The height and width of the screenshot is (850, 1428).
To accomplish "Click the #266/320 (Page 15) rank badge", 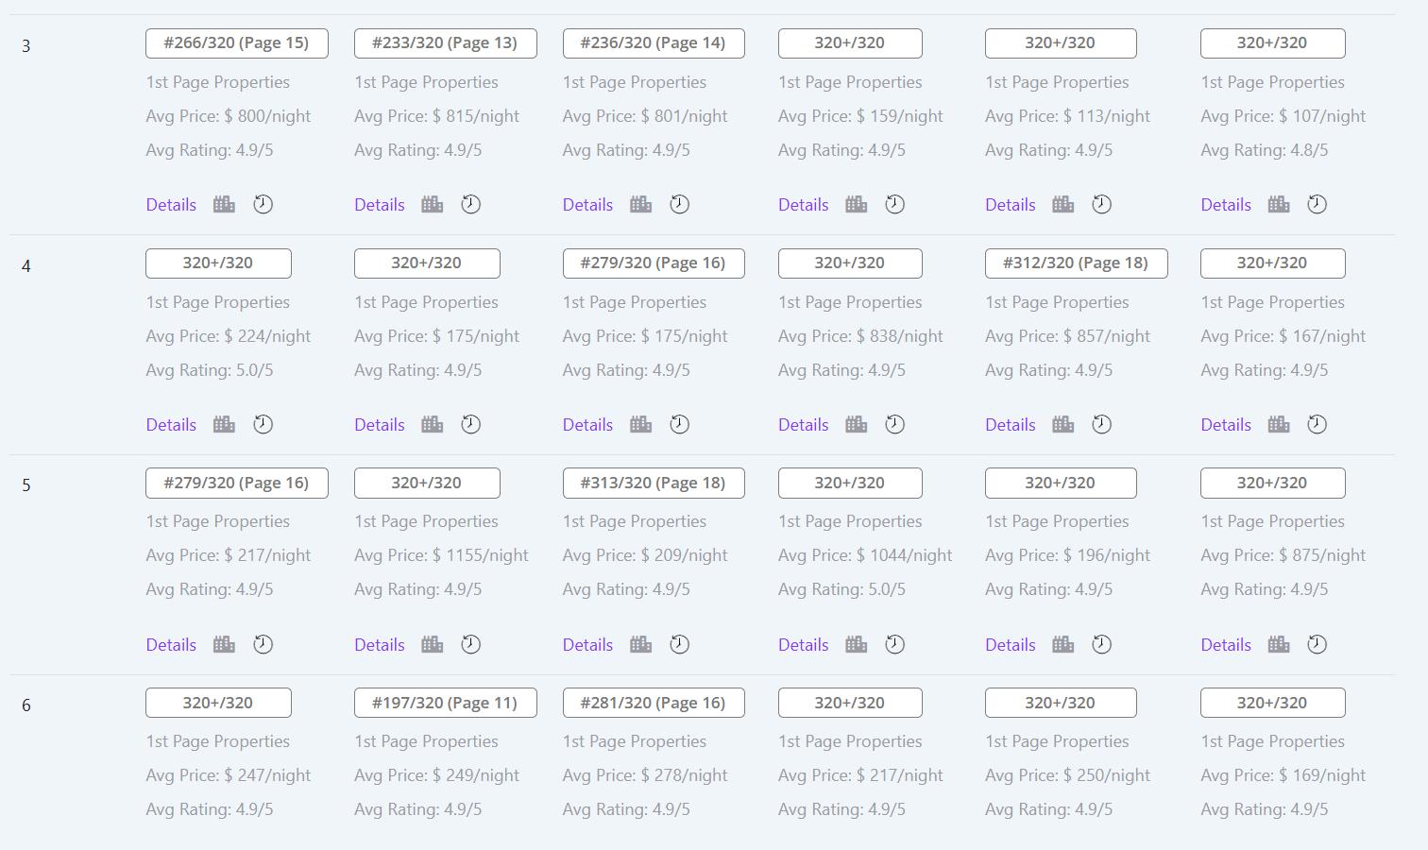I will [237, 43].
